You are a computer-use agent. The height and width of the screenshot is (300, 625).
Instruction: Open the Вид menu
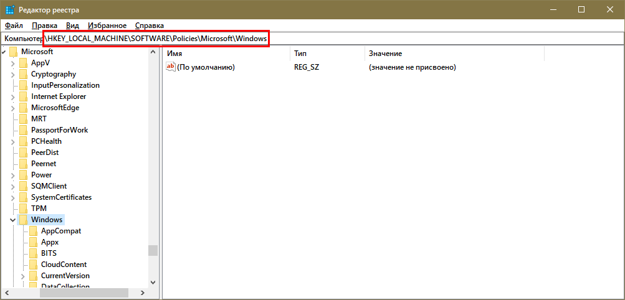tap(72, 26)
